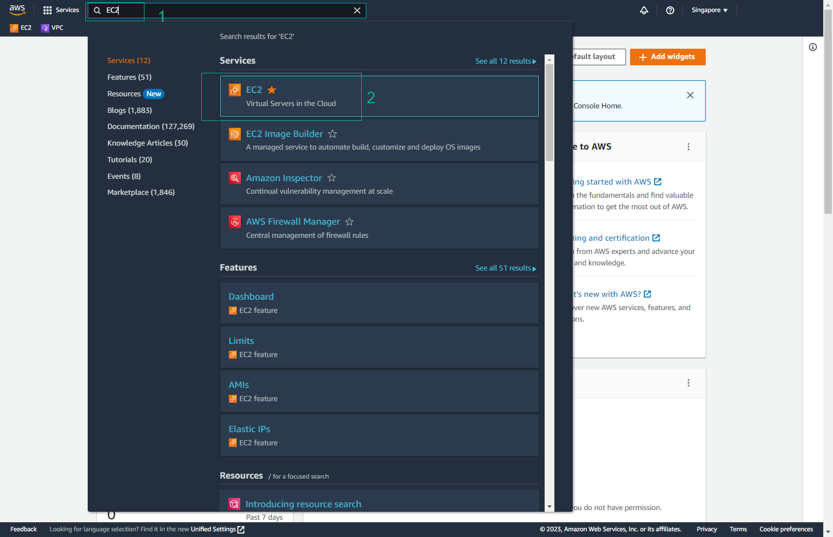Viewport: 833px width, 537px height.
Task: Click inside the EC2 search field
Action: (x=226, y=10)
